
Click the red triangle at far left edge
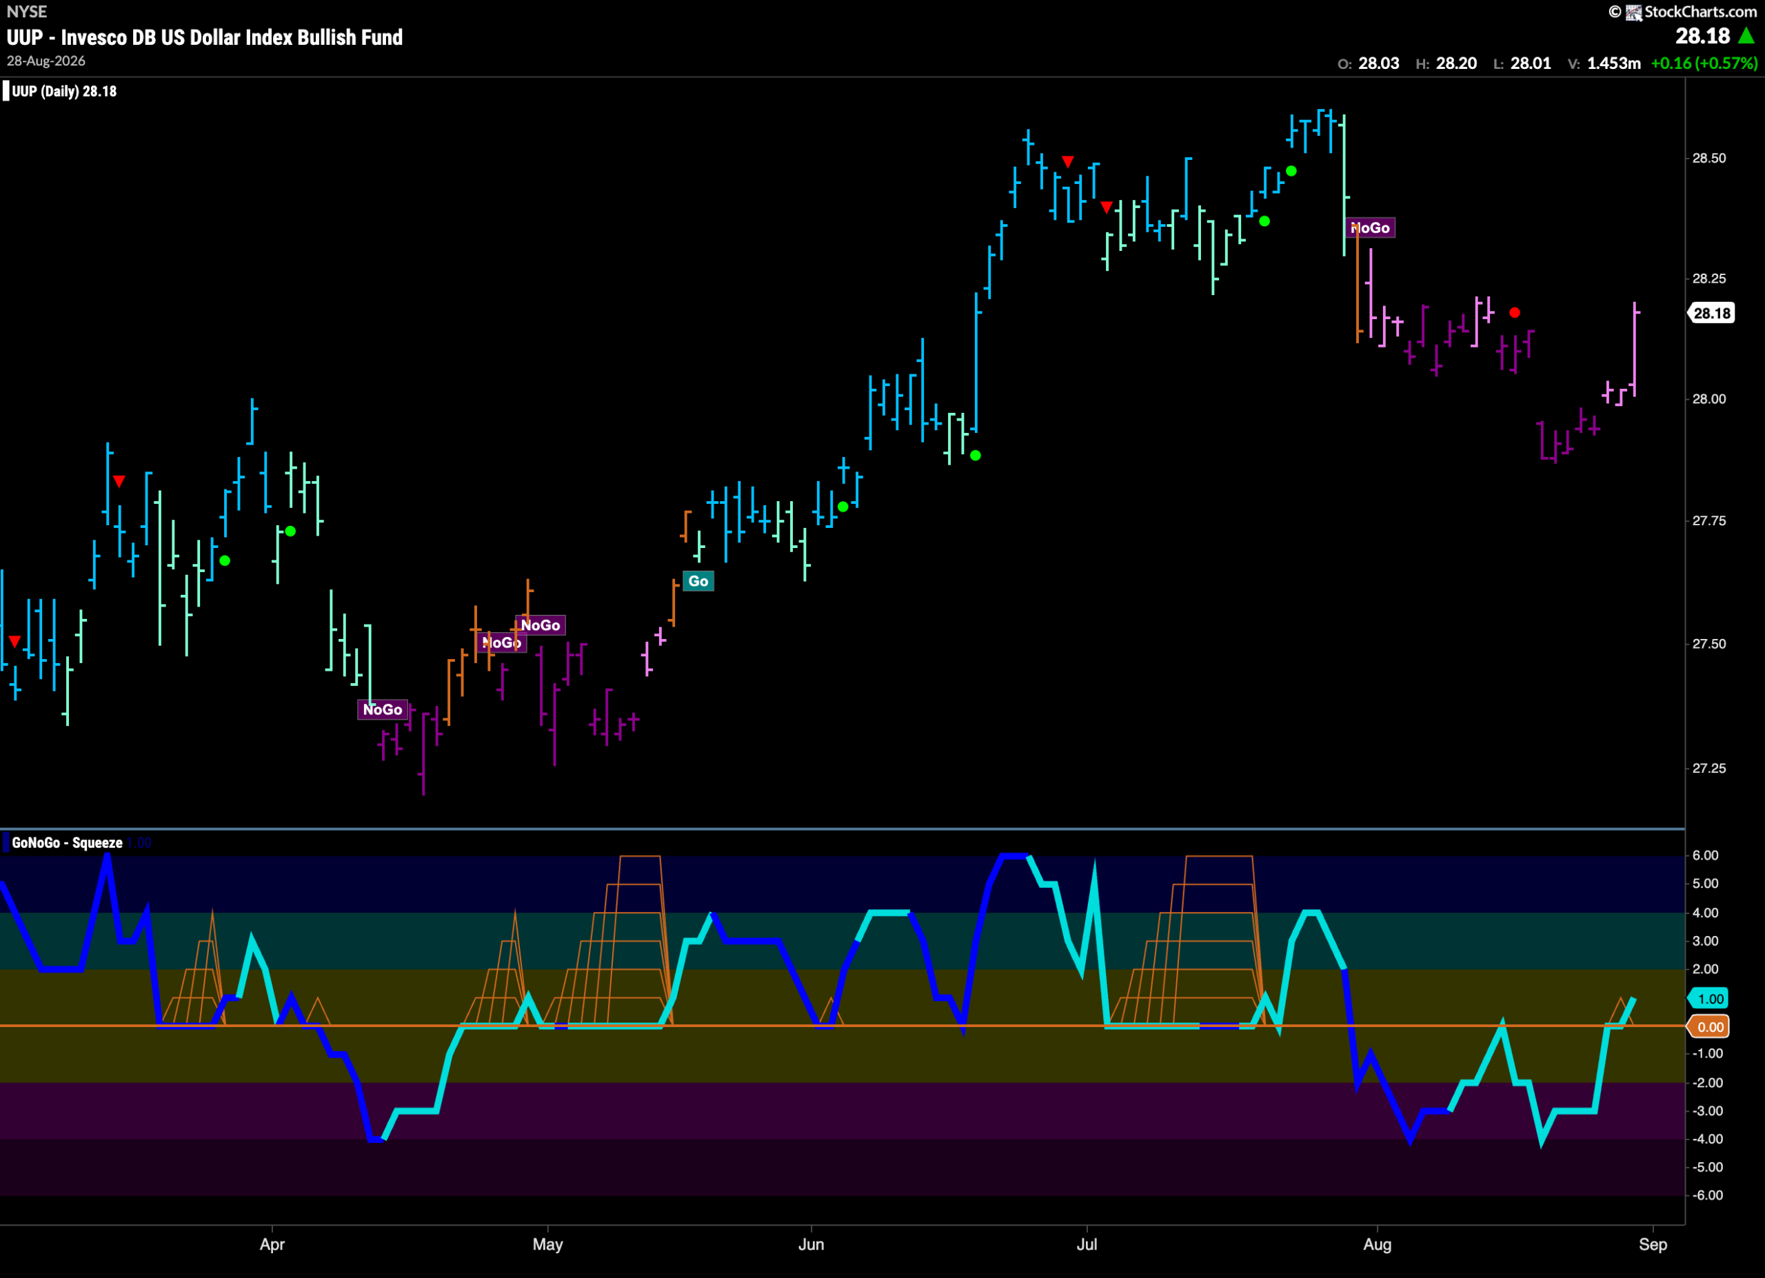(x=14, y=641)
